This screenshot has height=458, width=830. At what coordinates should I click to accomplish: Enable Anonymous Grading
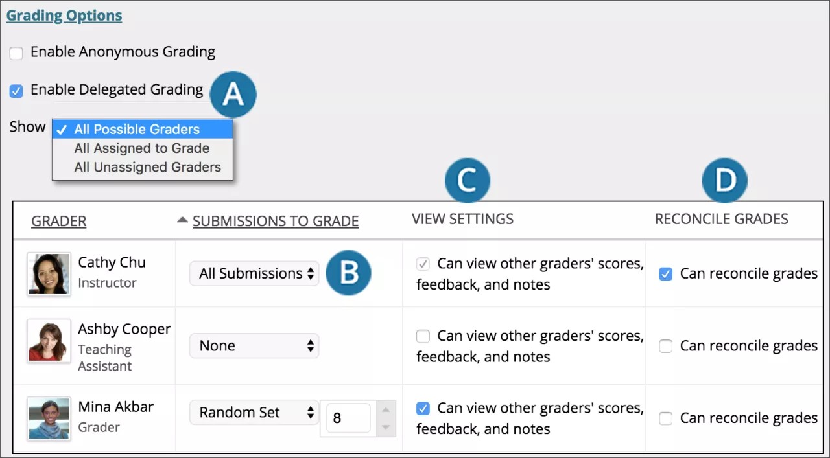pos(16,53)
